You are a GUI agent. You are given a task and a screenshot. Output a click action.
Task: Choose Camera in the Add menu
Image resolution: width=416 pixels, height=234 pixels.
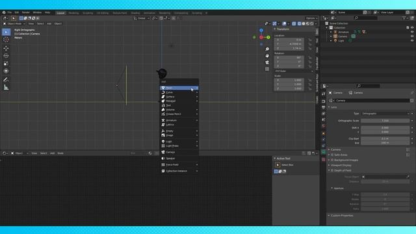[x=179, y=152]
